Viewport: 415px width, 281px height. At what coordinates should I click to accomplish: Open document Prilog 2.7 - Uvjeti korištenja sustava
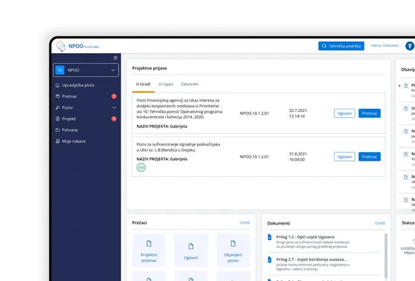(x=311, y=260)
